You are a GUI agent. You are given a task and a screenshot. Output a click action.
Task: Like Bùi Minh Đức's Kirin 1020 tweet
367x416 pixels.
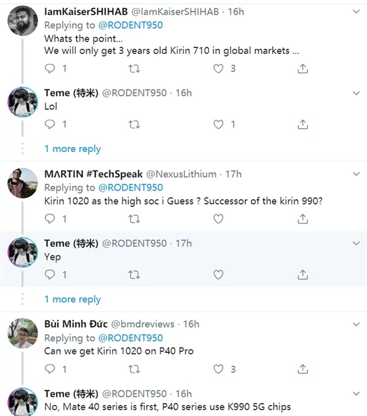[x=218, y=369]
